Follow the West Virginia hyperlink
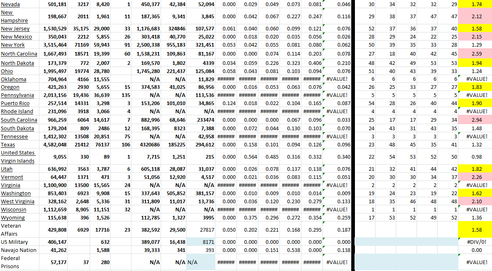492x271 pixels. [x=17, y=202]
